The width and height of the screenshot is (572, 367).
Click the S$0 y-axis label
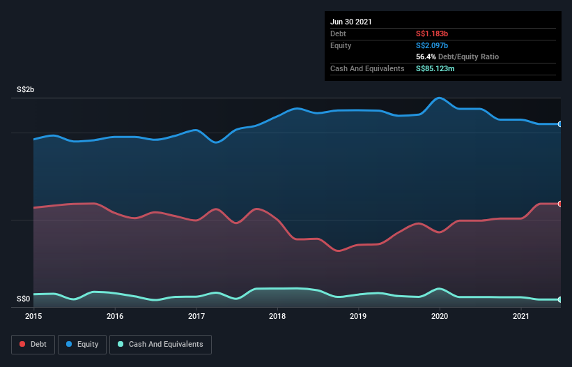click(x=24, y=299)
